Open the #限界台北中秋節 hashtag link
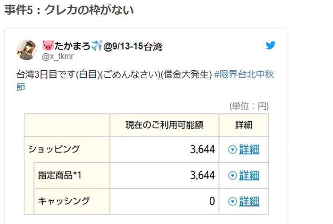Image resolution: width=333 pixels, height=224 pixels. coord(244,75)
